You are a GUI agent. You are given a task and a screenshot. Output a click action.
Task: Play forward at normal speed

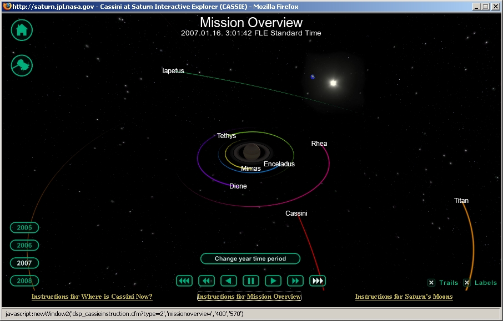[x=273, y=281]
